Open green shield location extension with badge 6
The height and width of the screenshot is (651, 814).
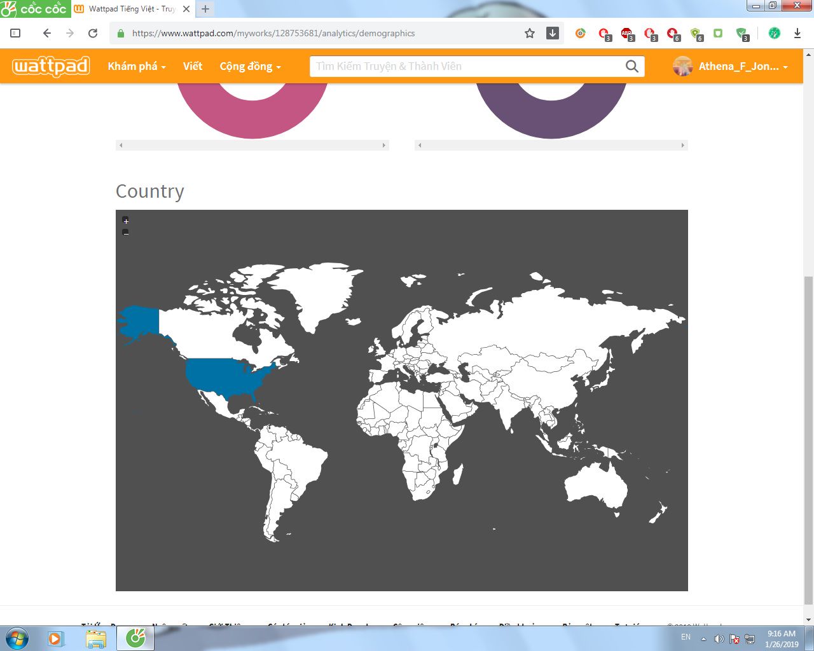(x=696, y=34)
